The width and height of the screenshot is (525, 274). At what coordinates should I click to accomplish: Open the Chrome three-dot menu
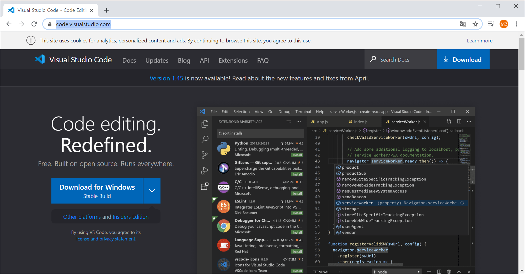(516, 24)
